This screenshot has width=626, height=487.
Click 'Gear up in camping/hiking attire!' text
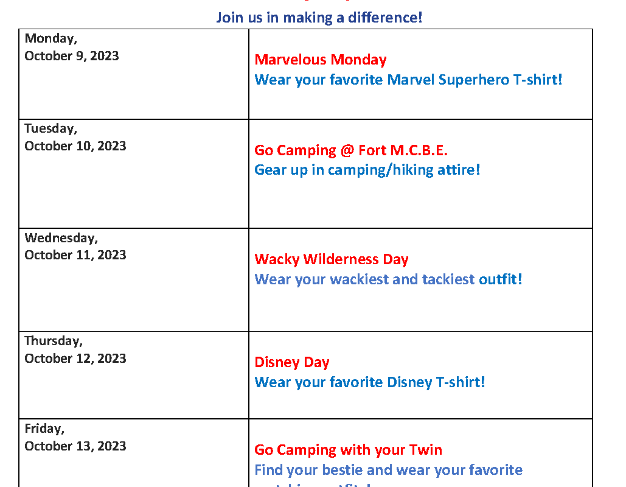coord(367,170)
